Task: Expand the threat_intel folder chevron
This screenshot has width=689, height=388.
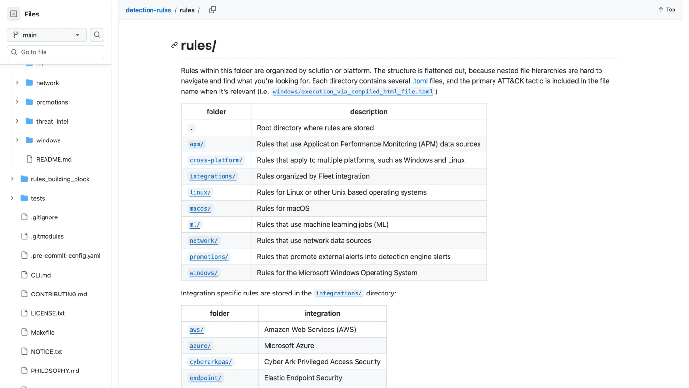Action: tap(17, 121)
